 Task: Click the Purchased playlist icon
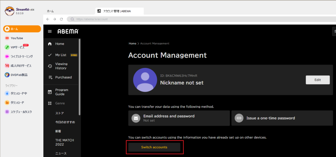click(x=50, y=77)
